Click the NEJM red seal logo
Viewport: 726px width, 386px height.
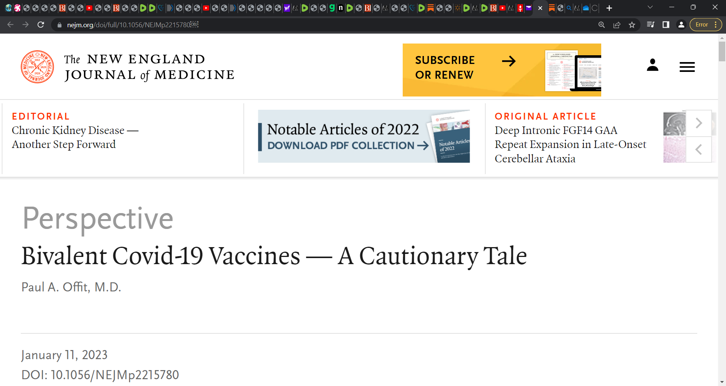(37, 67)
